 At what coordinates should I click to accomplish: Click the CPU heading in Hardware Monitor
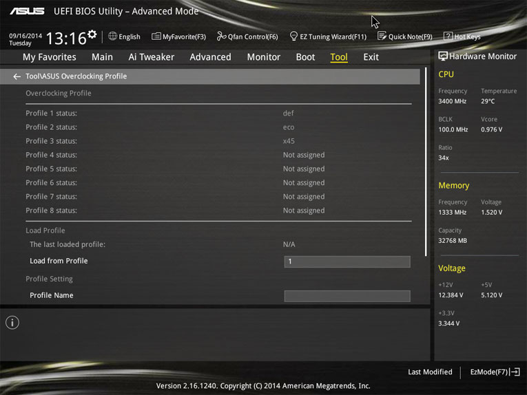tap(446, 74)
